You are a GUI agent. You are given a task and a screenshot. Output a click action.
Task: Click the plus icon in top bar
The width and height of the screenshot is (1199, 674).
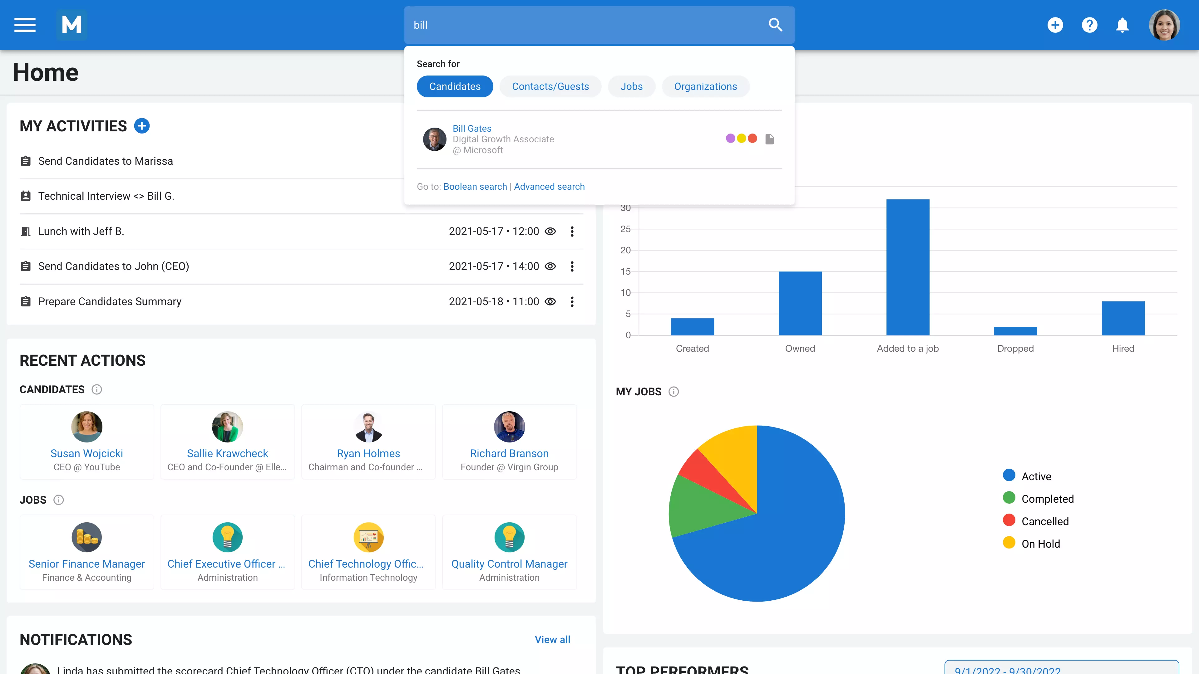pos(1055,25)
